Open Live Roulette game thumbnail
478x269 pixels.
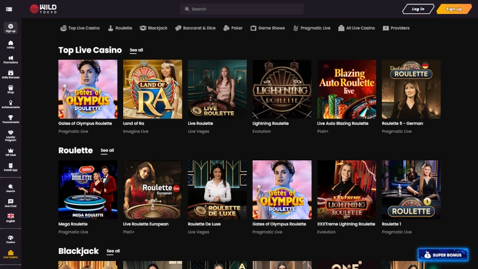coord(217,89)
